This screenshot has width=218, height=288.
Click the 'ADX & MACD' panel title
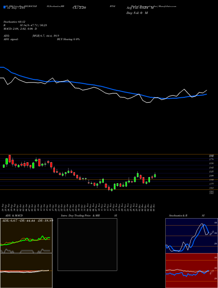(x=14, y=216)
